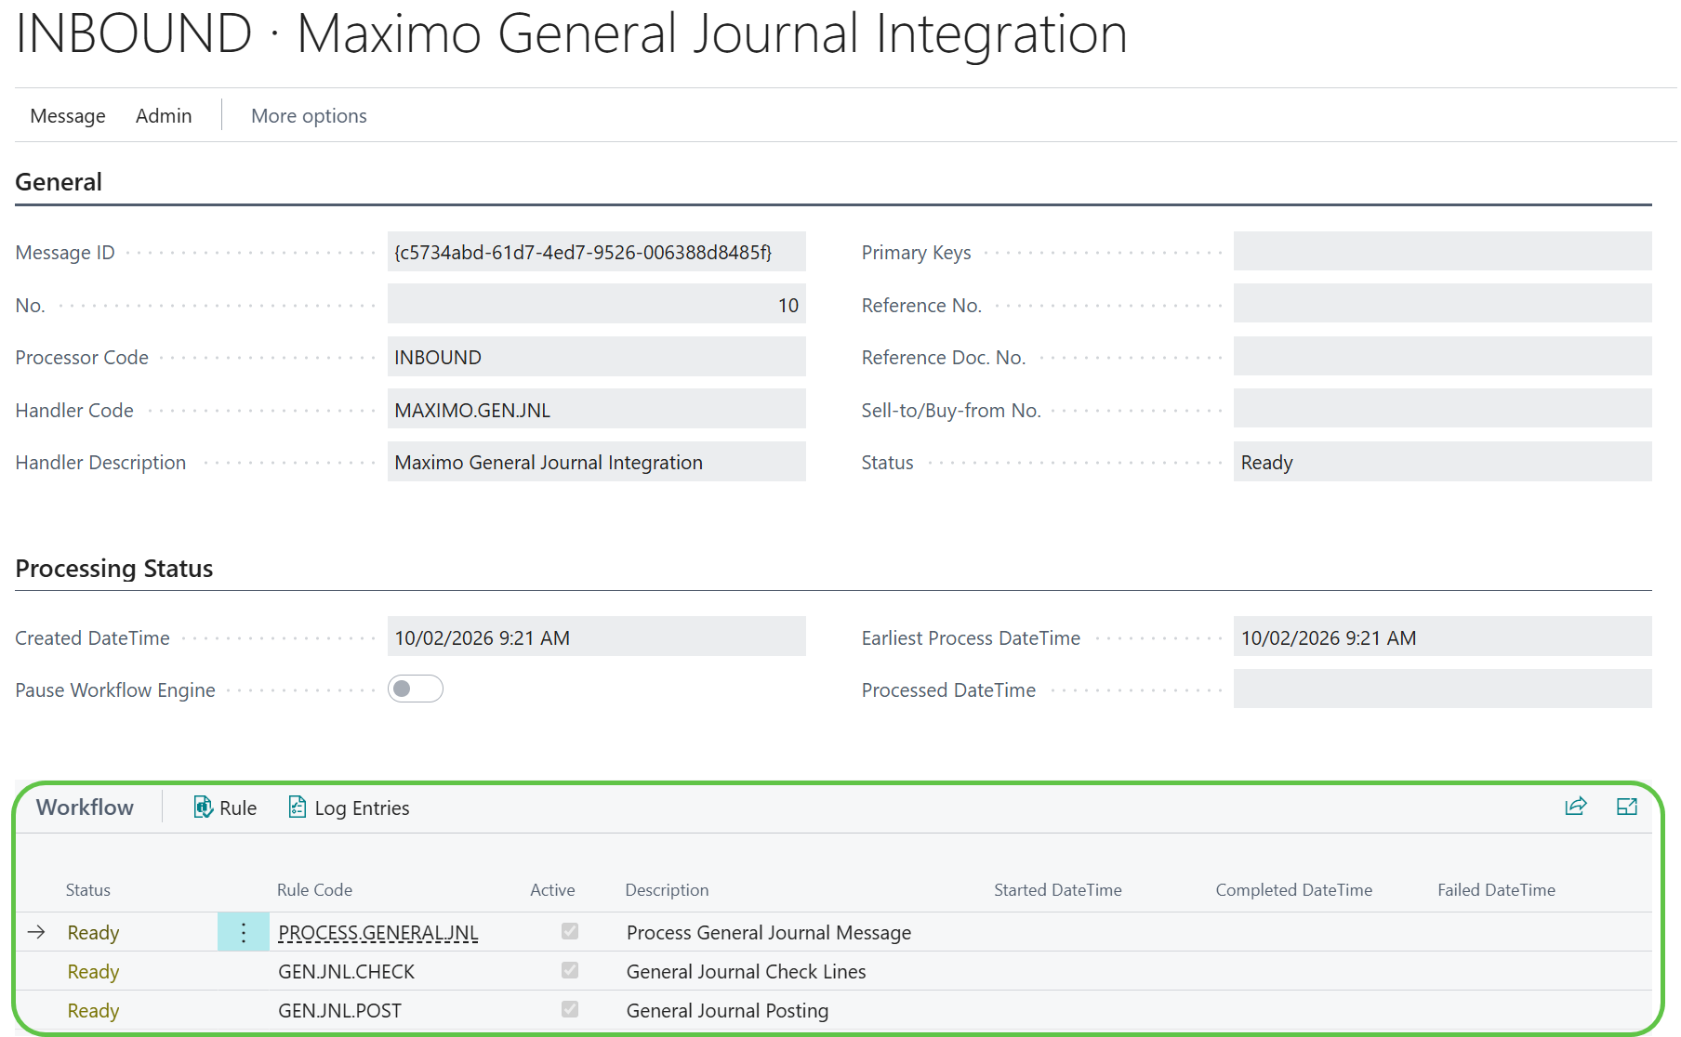
Task: Open the Message menu
Action: [68, 116]
